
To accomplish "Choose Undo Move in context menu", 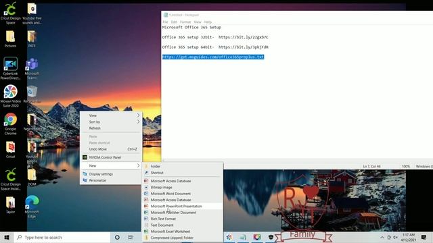I will (111, 149).
